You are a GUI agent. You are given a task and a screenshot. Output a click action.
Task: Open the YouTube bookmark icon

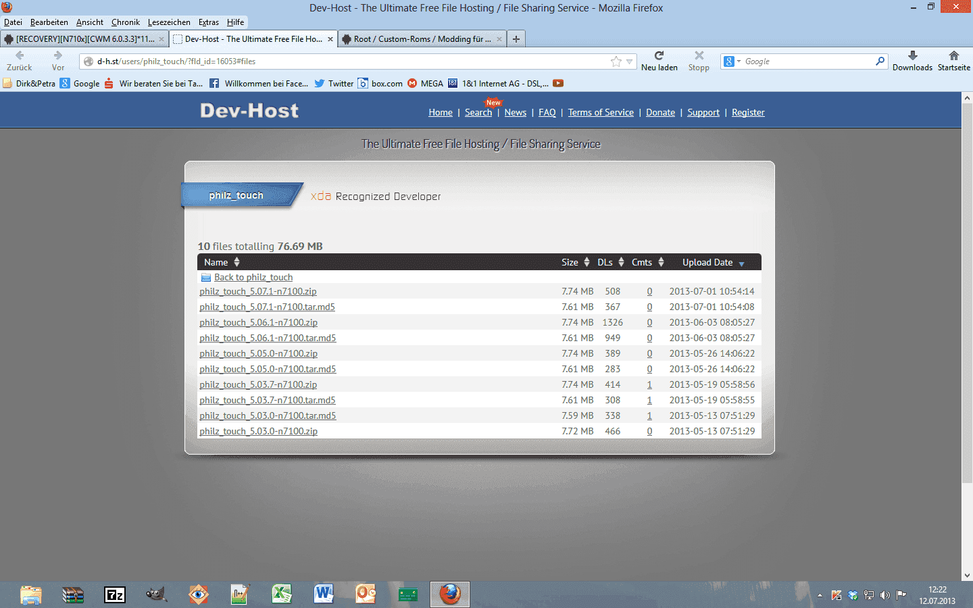click(558, 84)
